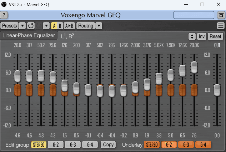The image size is (226, 152).
Task: Select STEREO edit group
Action: [x=39, y=145]
